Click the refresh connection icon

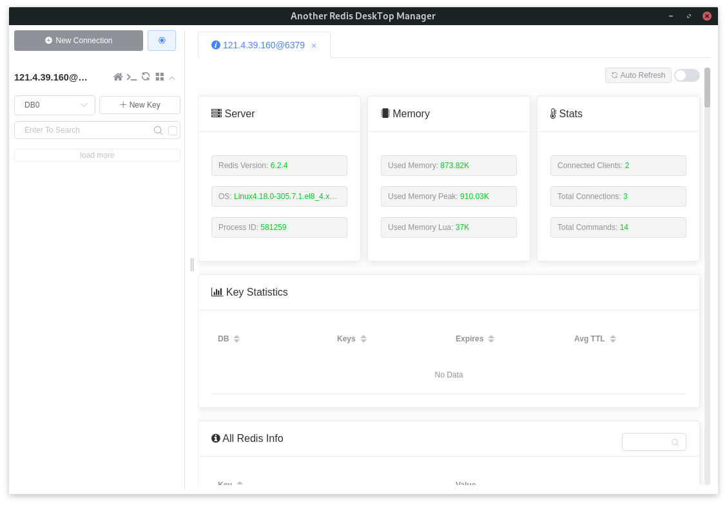[146, 77]
